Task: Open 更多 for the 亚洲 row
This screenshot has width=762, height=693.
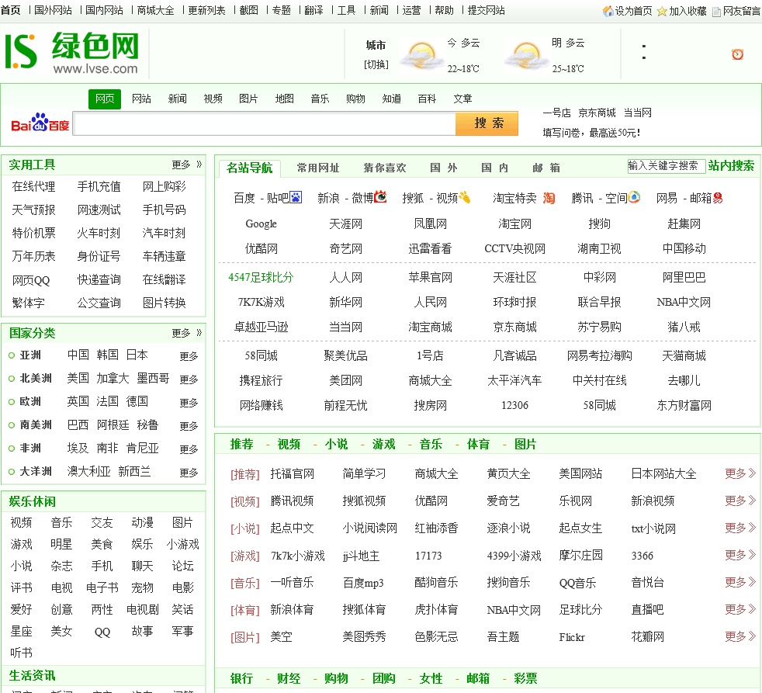Action: 189,356
